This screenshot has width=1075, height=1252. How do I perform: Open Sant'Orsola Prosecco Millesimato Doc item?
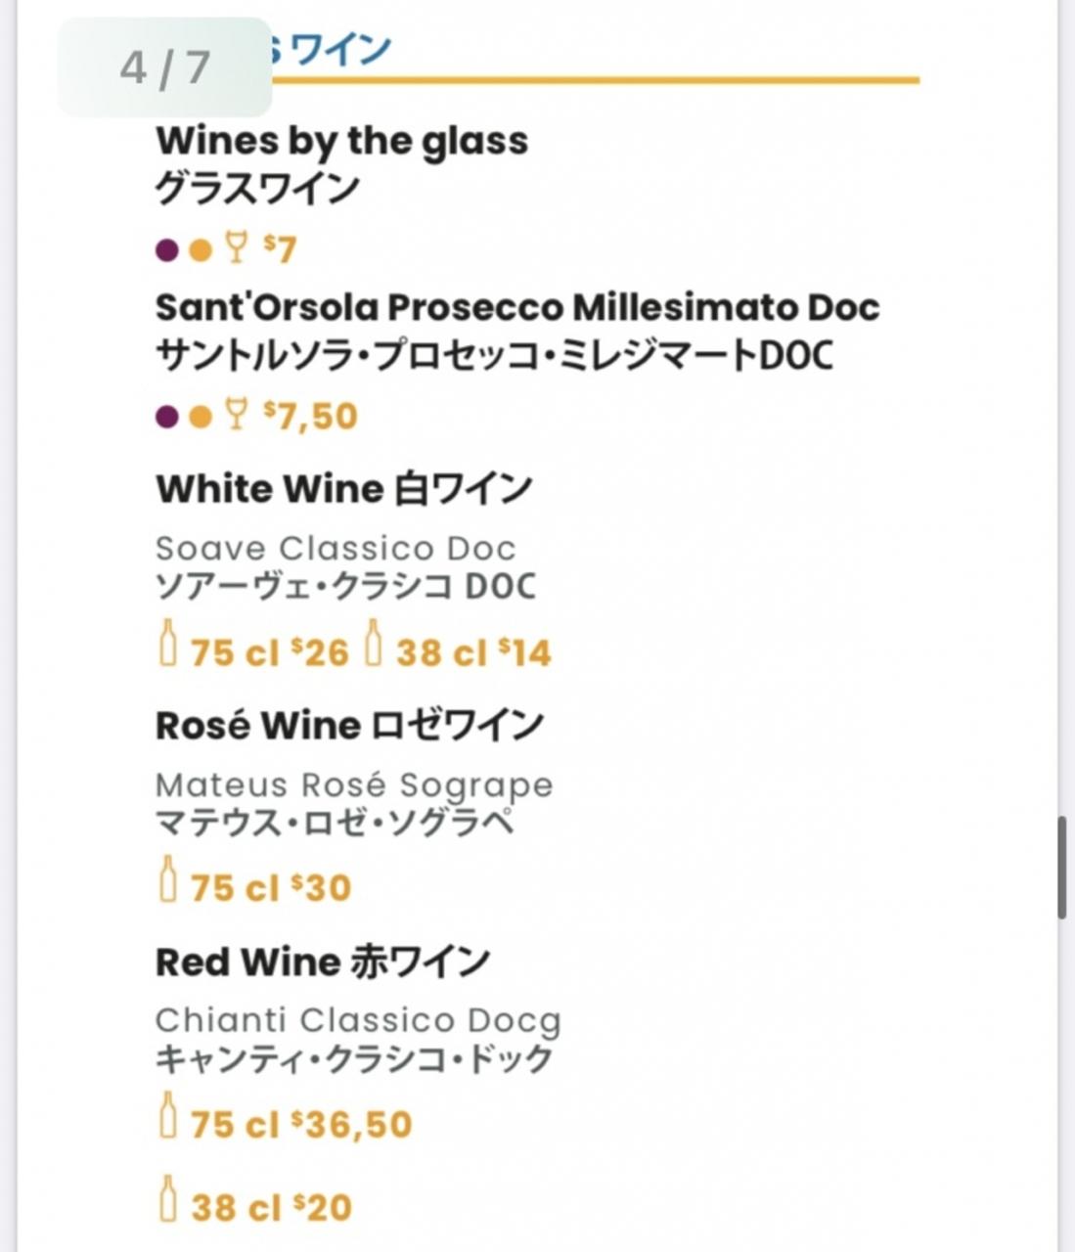coord(517,307)
